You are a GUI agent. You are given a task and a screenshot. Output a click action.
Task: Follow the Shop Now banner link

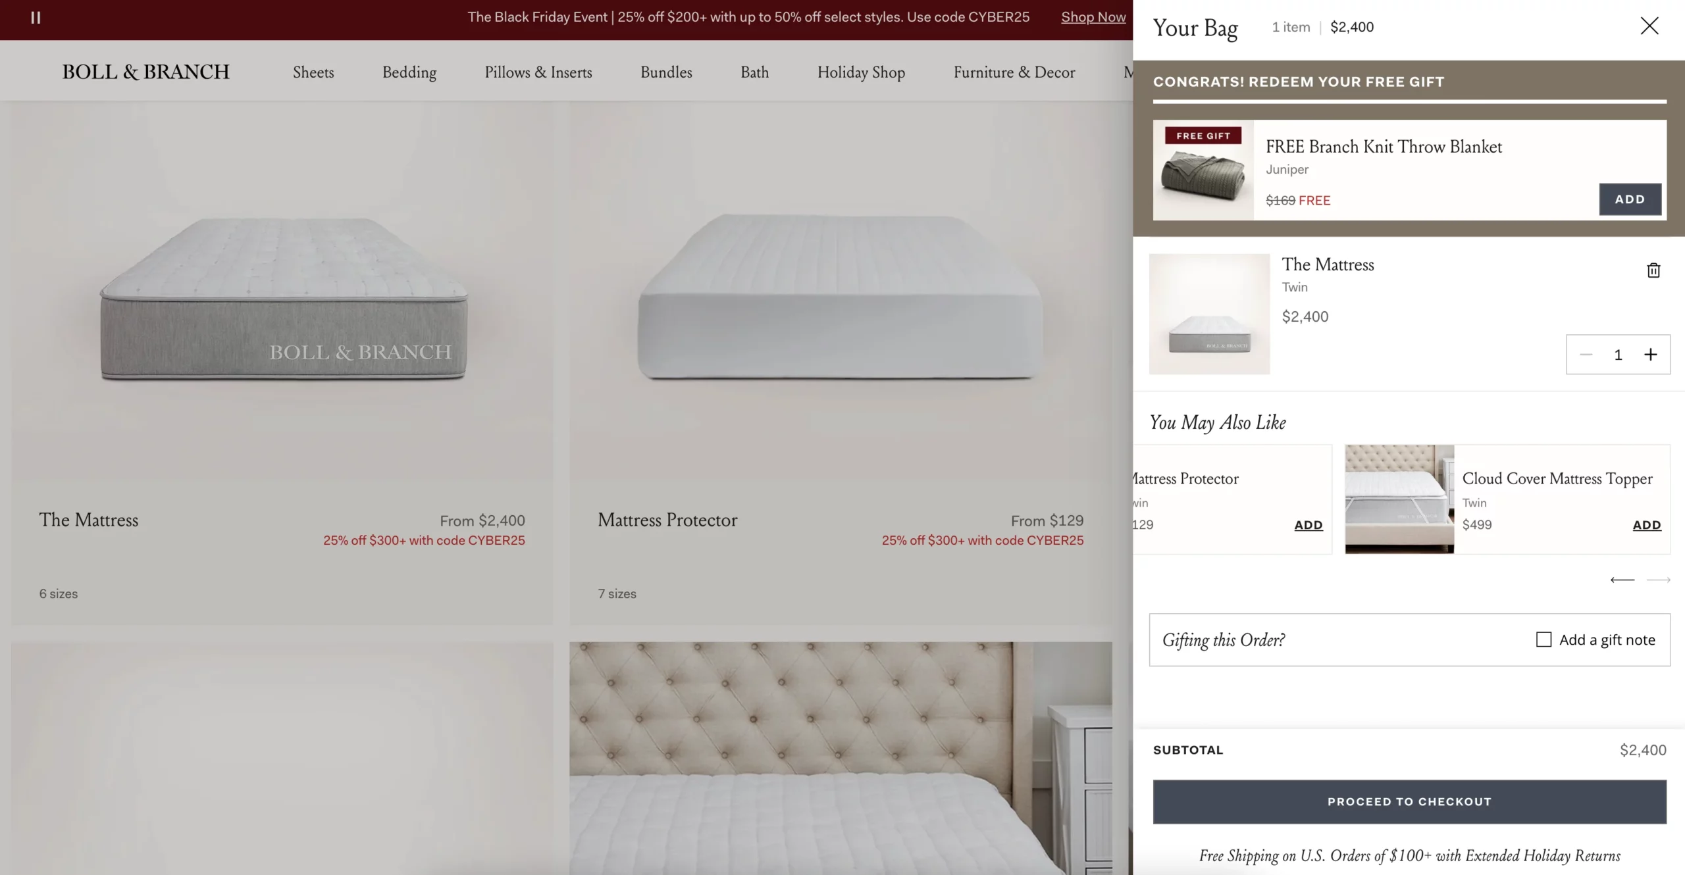[1093, 17]
